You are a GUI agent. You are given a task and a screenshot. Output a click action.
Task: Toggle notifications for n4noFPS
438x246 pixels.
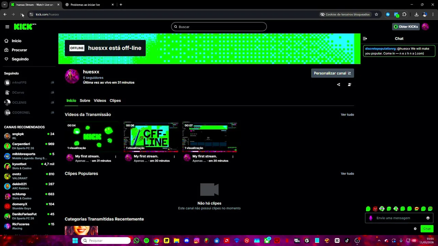[52, 82]
